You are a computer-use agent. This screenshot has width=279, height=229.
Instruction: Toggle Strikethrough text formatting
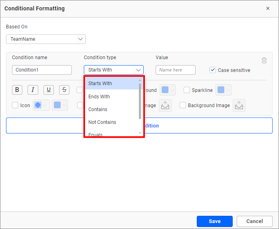pyautogui.click(x=64, y=90)
